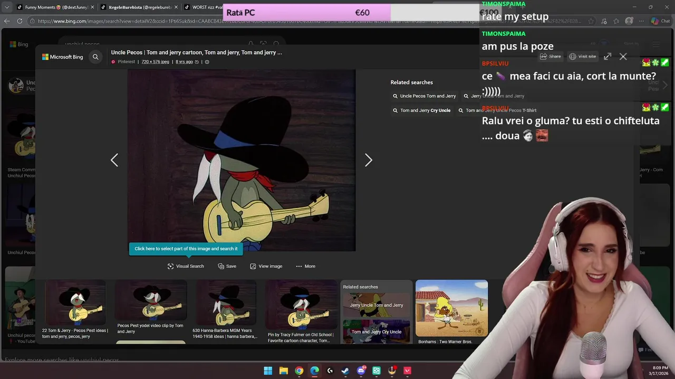Open Edge settings and more ellipsis
The width and height of the screenshot is (675, 379).
click(642, 21)
